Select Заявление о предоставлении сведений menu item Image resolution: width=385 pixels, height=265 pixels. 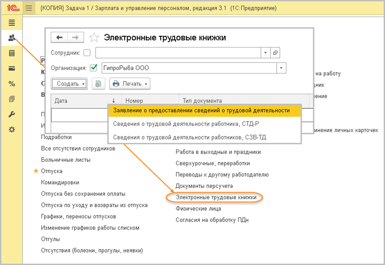(201, 111)
